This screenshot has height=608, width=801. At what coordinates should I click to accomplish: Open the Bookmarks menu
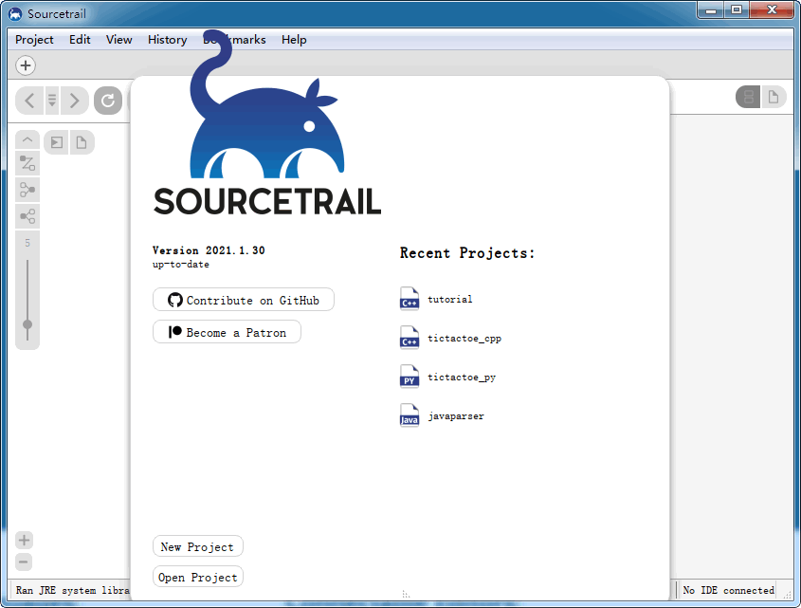click(234, 40)
